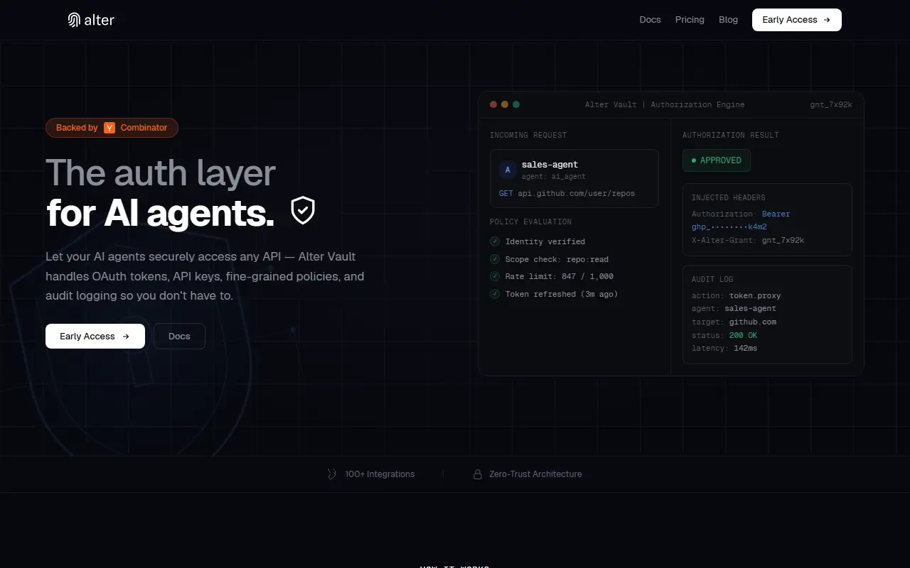
Task: Click the orange Y Combinator logo icon
Action: coord(109,128)
